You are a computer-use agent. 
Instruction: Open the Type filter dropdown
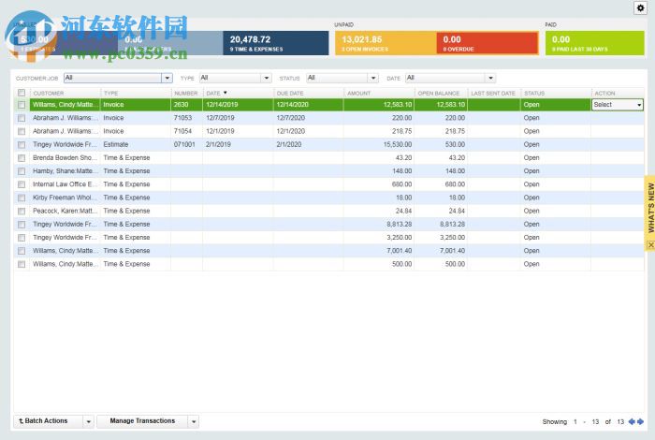[266, 78]
